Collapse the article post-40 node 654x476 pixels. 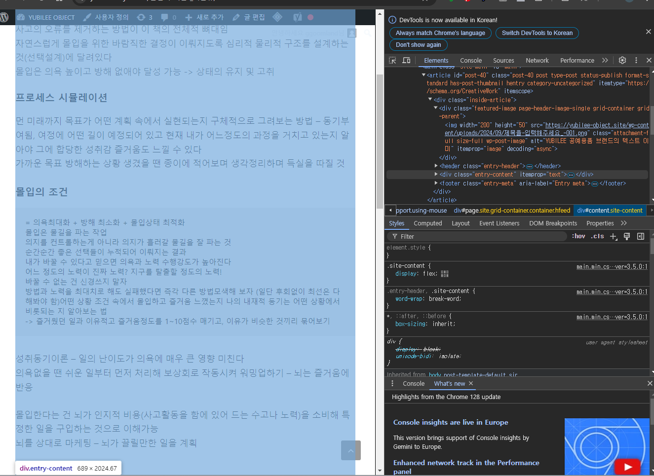[x=423, y=75]
